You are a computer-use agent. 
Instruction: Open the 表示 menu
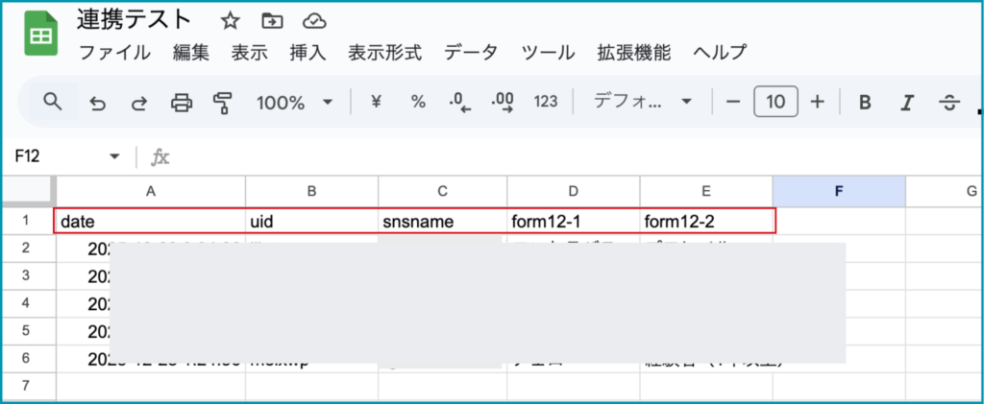pyautogui.click(x=249, y=53)
